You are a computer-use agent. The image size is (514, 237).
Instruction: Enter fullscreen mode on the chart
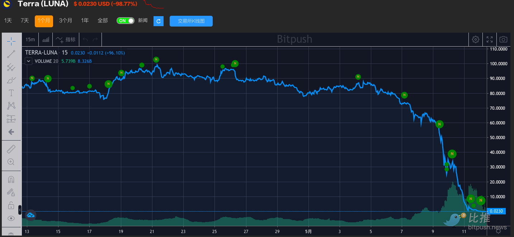(489, 39)
